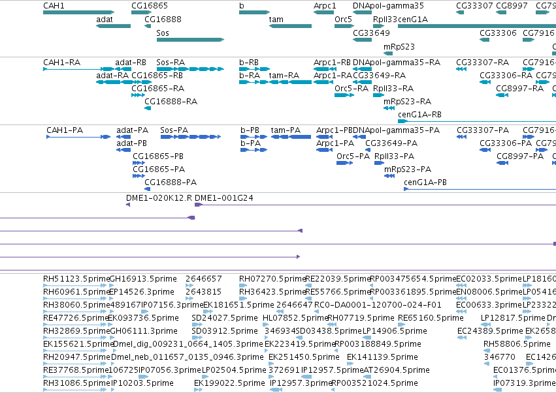Select the "HL07852.5prime" EST label
The image size is (556, 393).
point(295,318)
